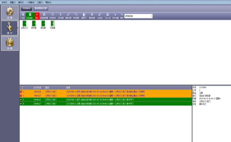231x142 pixels.
Task: Click the Personnel Location (人员定位) icon
Action: click(100, 16)
